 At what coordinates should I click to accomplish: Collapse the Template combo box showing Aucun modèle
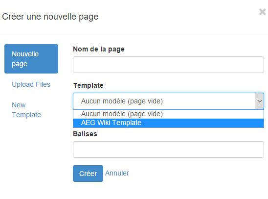(168, 101)
